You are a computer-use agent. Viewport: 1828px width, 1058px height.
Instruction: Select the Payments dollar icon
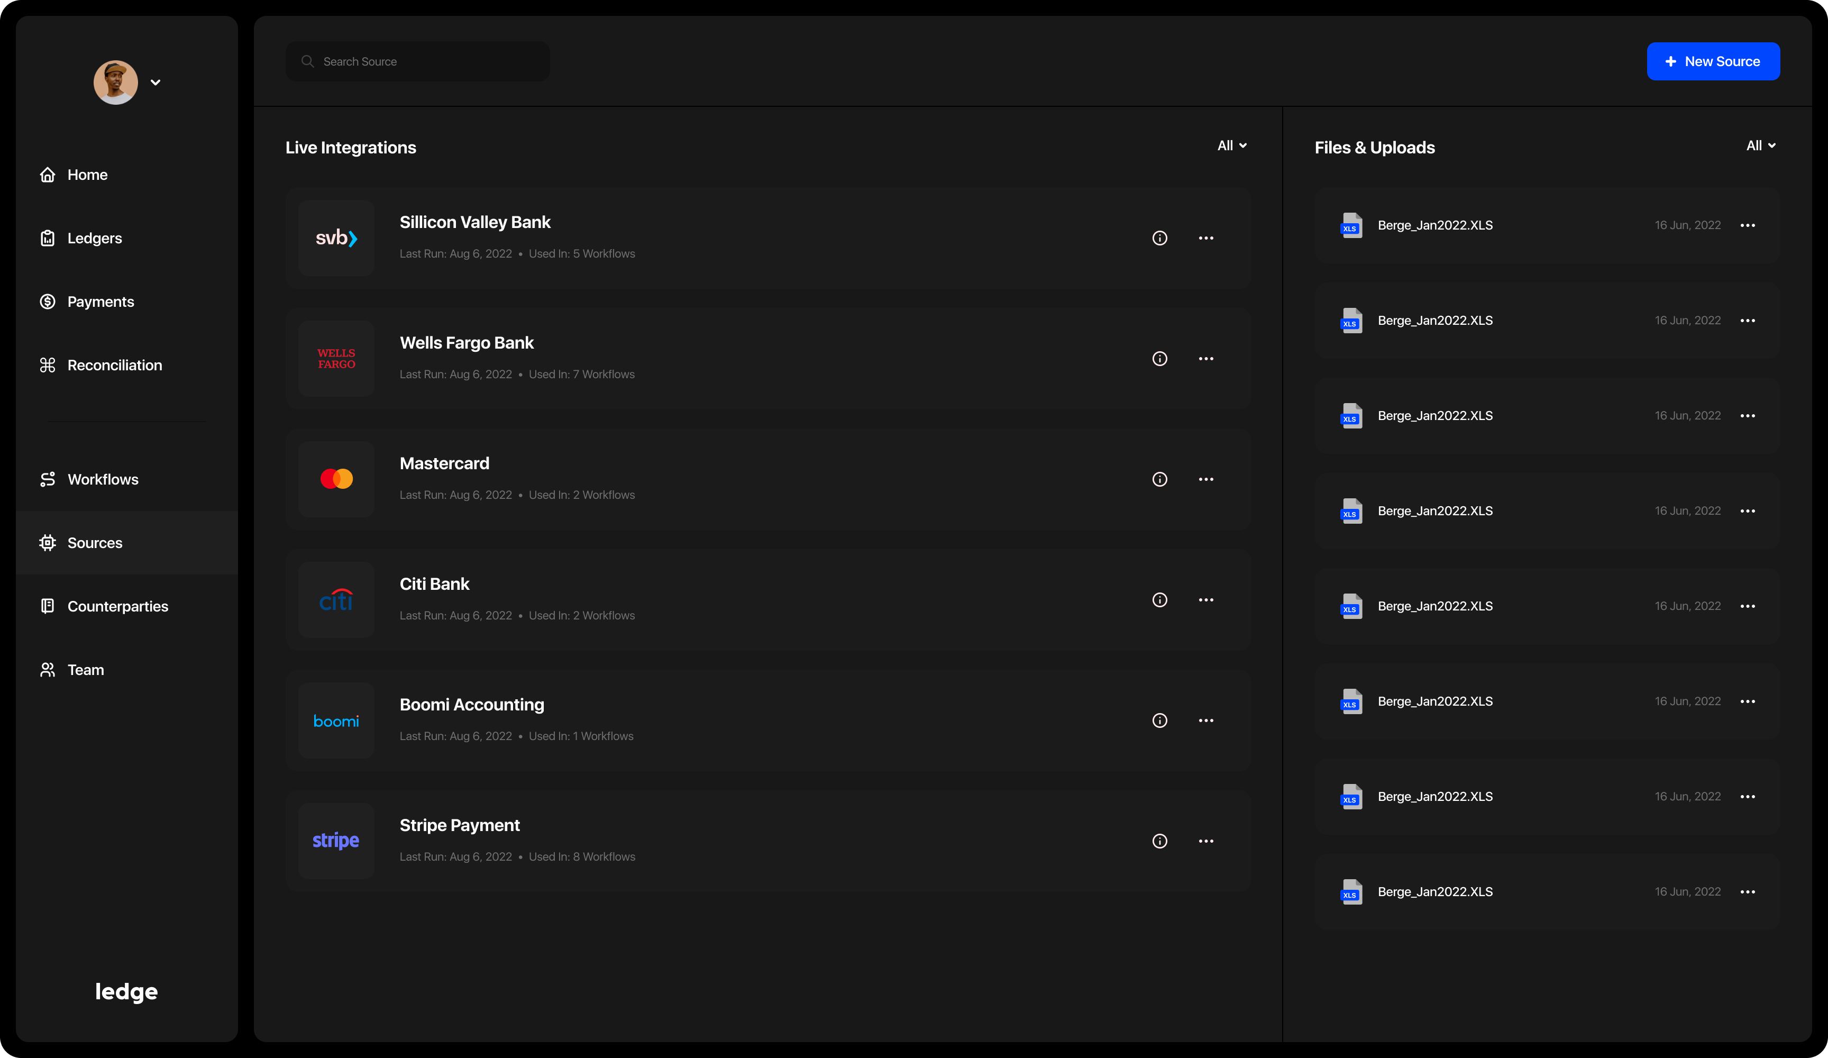pyautogui.click(x=48, y=302)
